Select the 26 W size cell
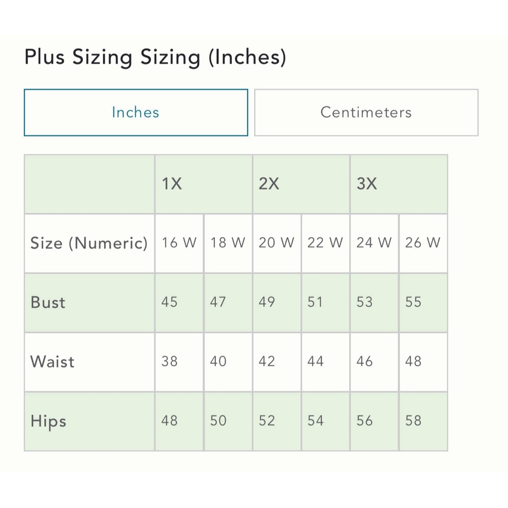508x508 pixels. click(x=423, y=243)
